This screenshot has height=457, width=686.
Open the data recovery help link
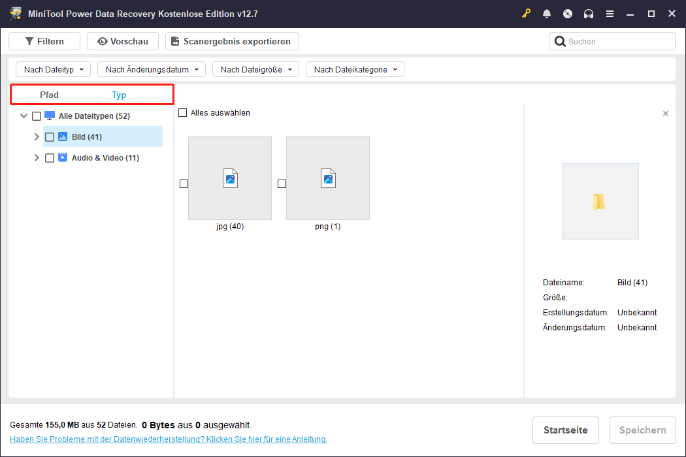click(x=169, y=439)
